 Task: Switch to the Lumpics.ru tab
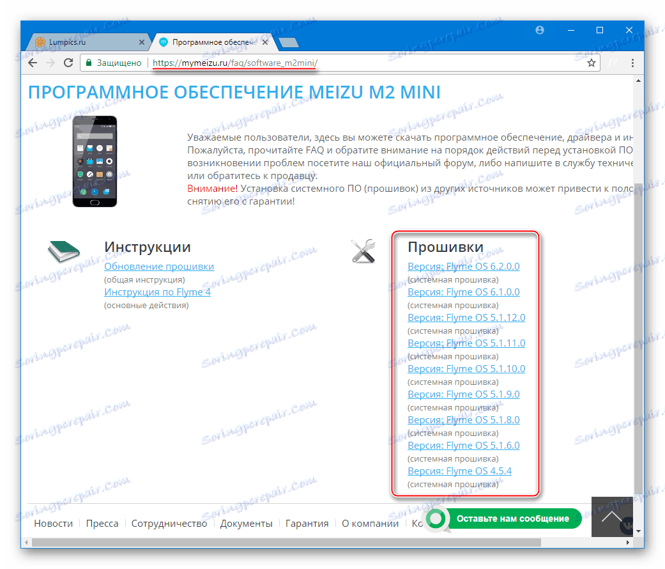coord(88,42)
